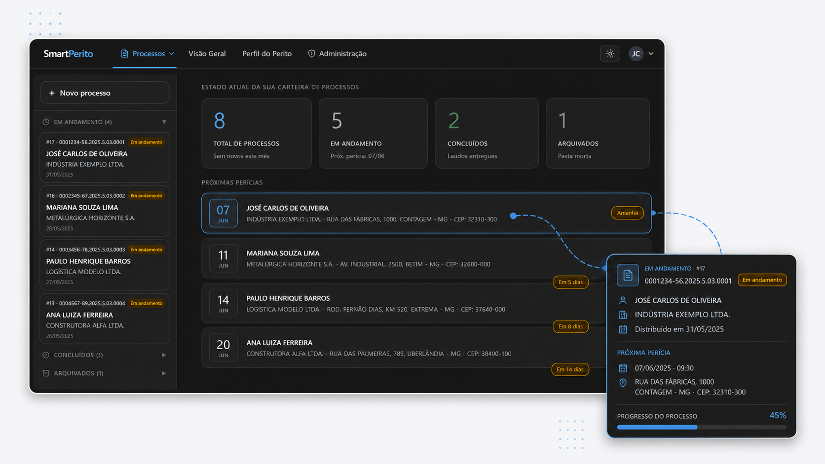Click the plus icon in Novo processo
This screenshot has height=464, width=825.
pyautogui.click(x=52, y=93)
